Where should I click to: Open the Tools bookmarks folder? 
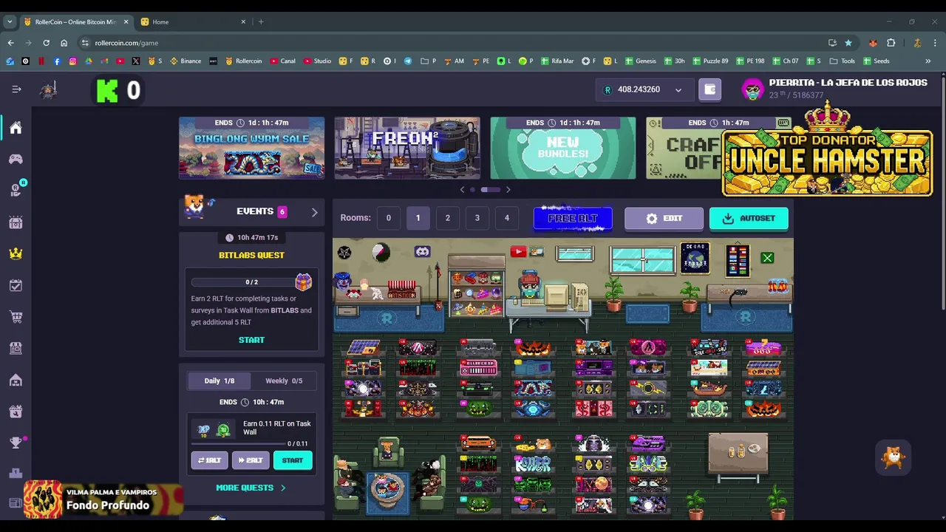(x=842, y=61)
